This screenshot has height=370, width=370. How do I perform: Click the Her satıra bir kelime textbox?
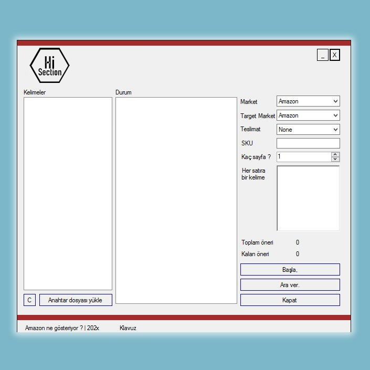pos(308,198)
